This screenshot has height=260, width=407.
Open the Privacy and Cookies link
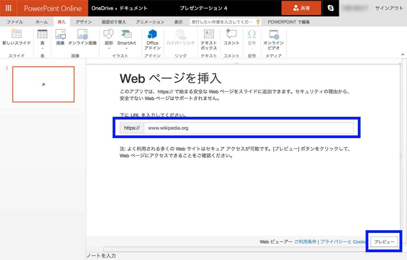click(344, 242)
